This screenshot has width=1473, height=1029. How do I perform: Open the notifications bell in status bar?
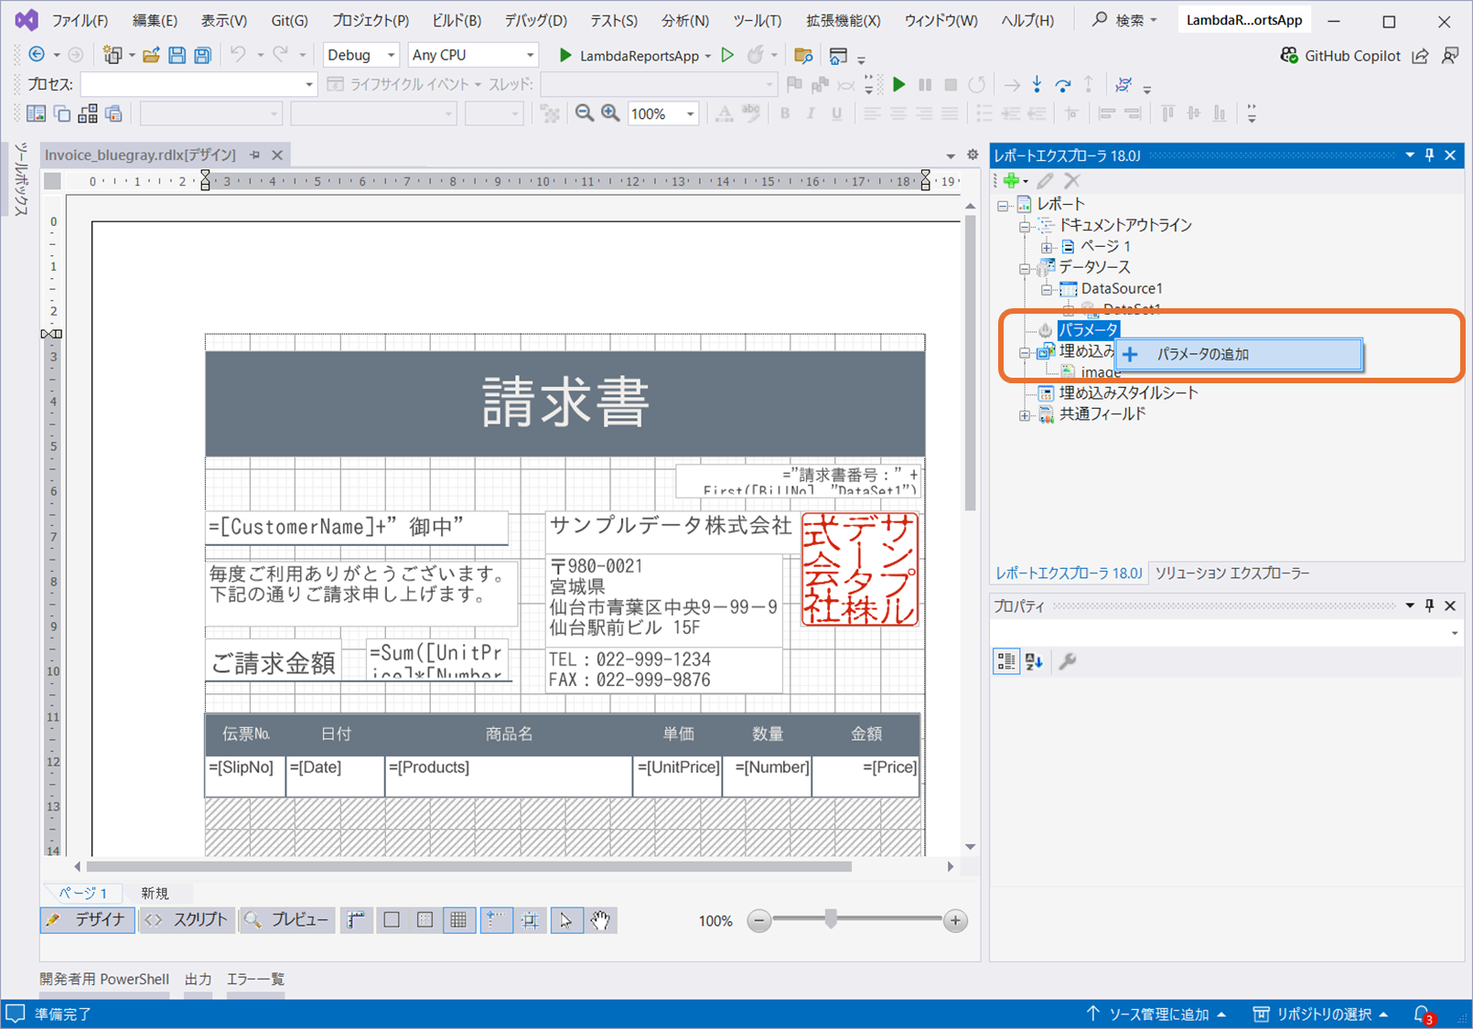[1424, 1013]
